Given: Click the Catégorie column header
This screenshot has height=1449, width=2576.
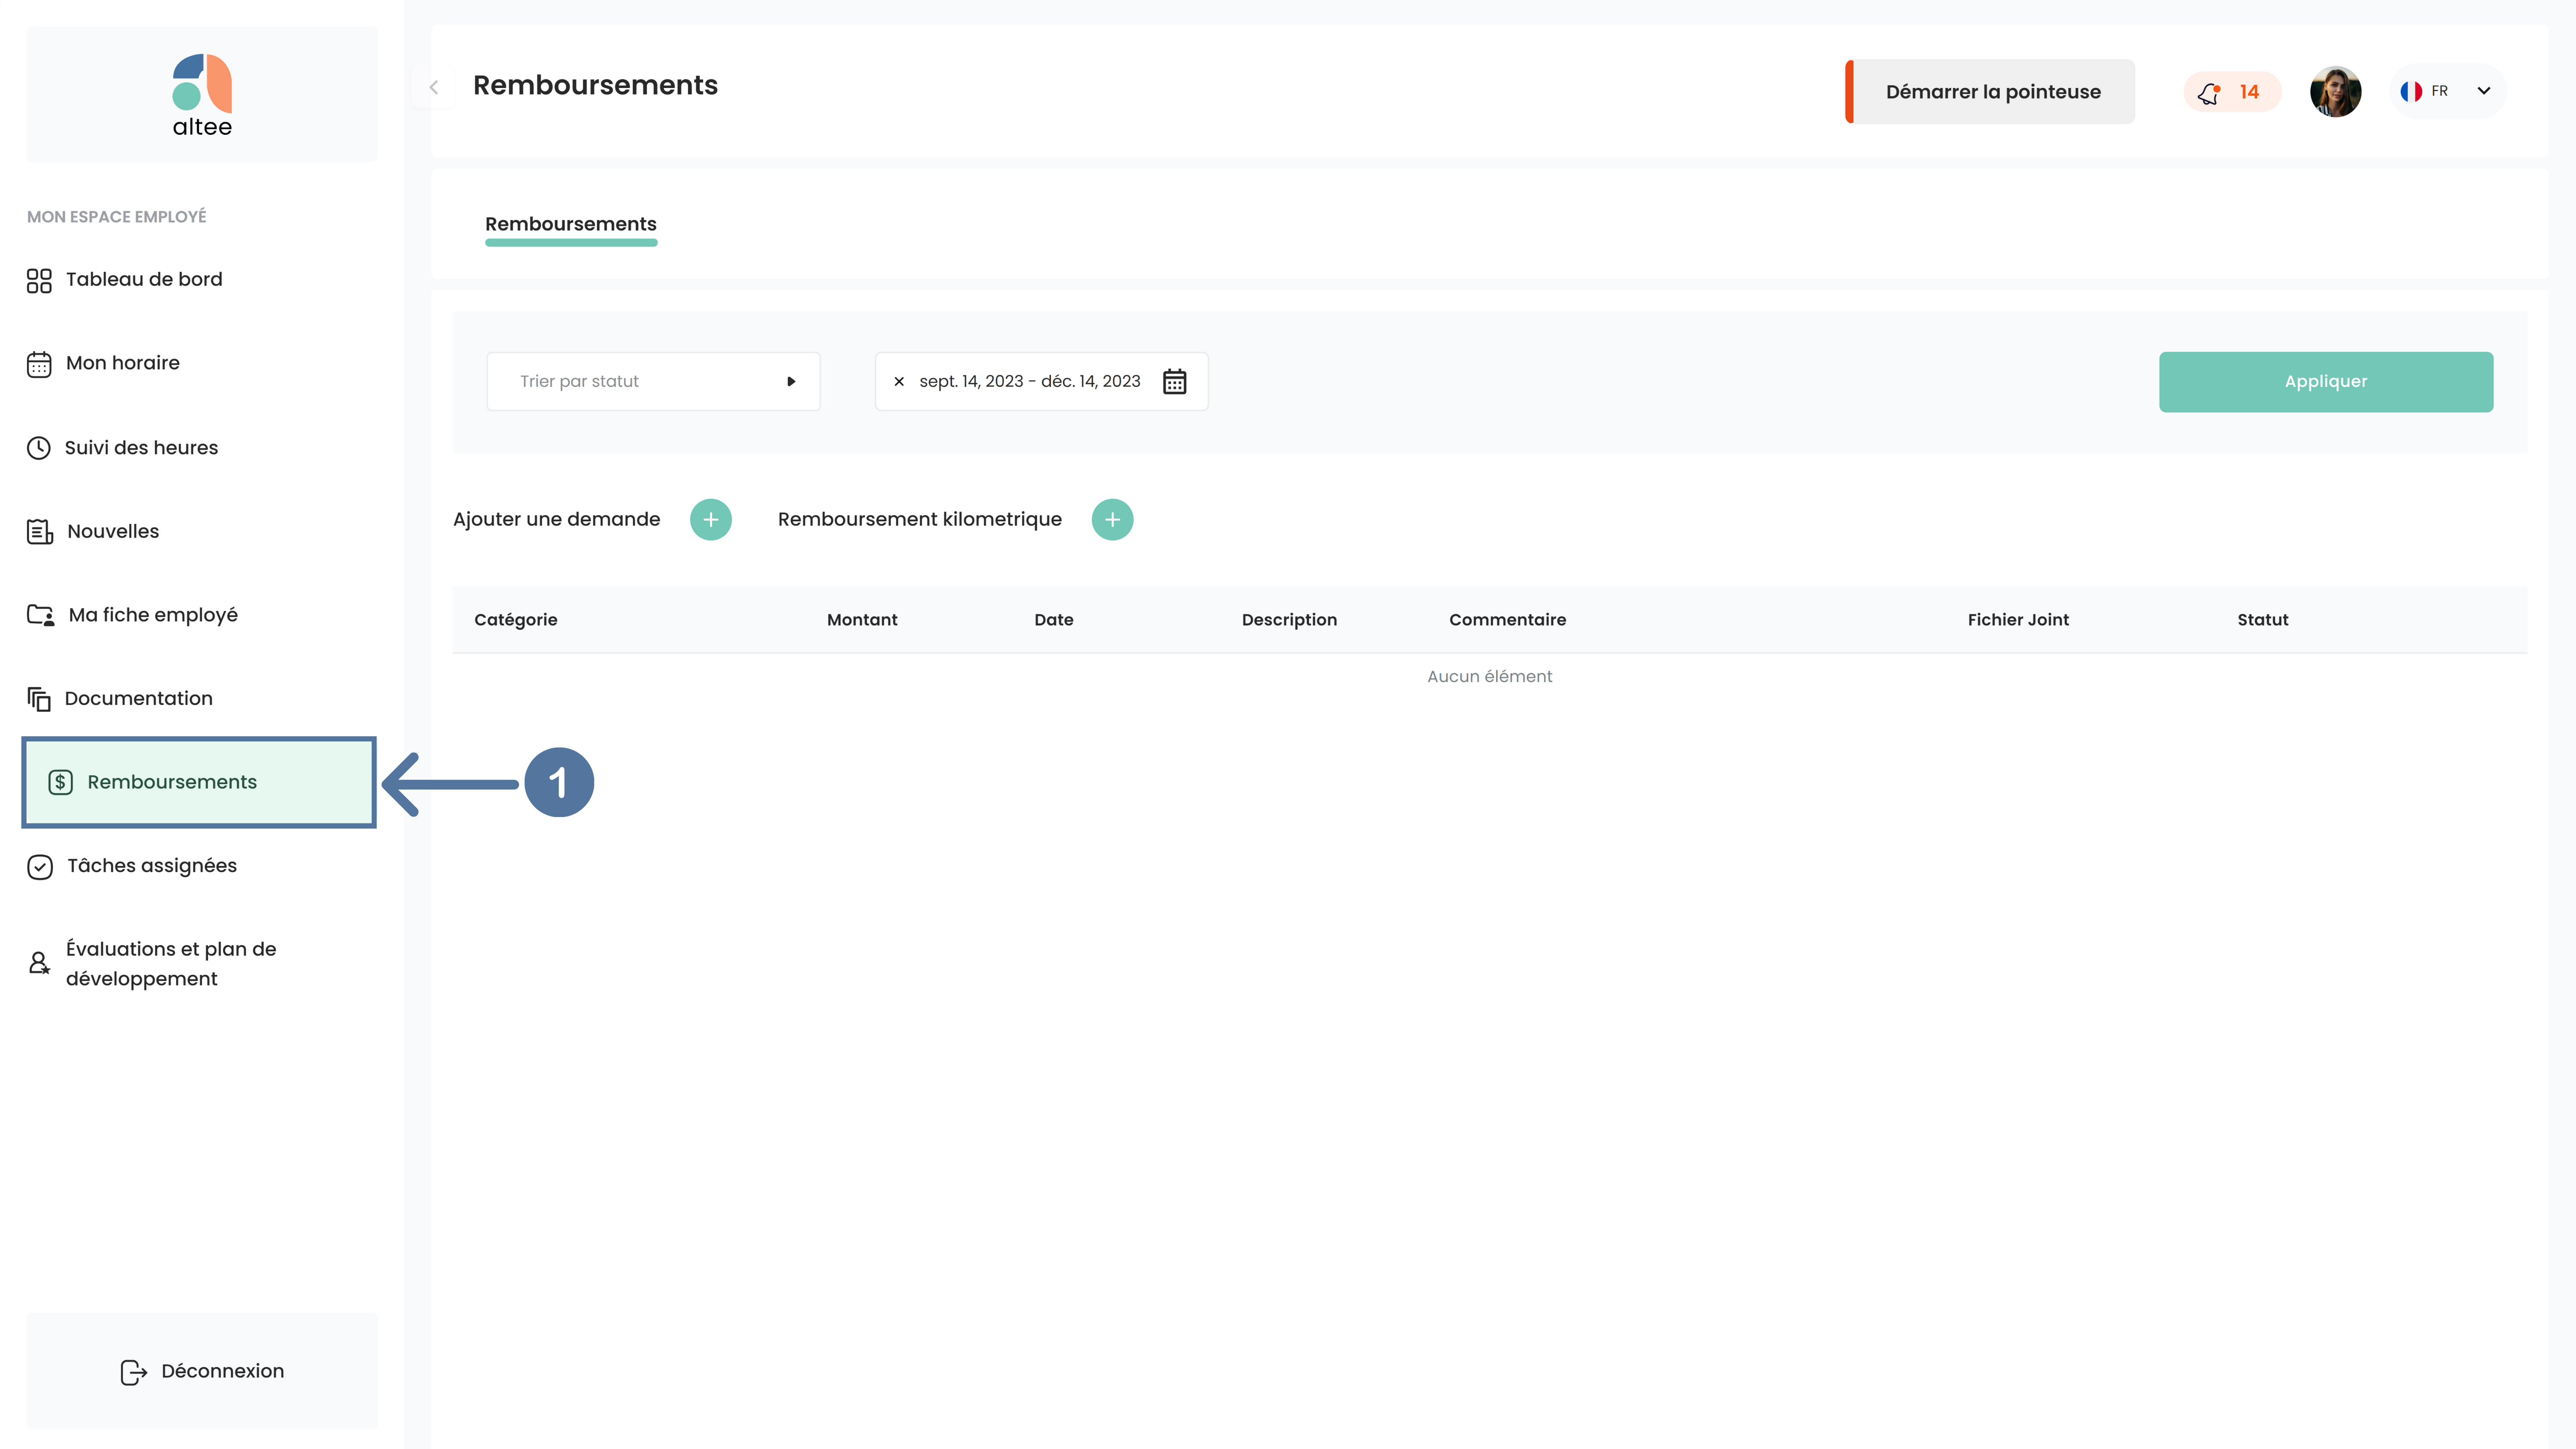Looking at the screenshot, I should (516, 620).
